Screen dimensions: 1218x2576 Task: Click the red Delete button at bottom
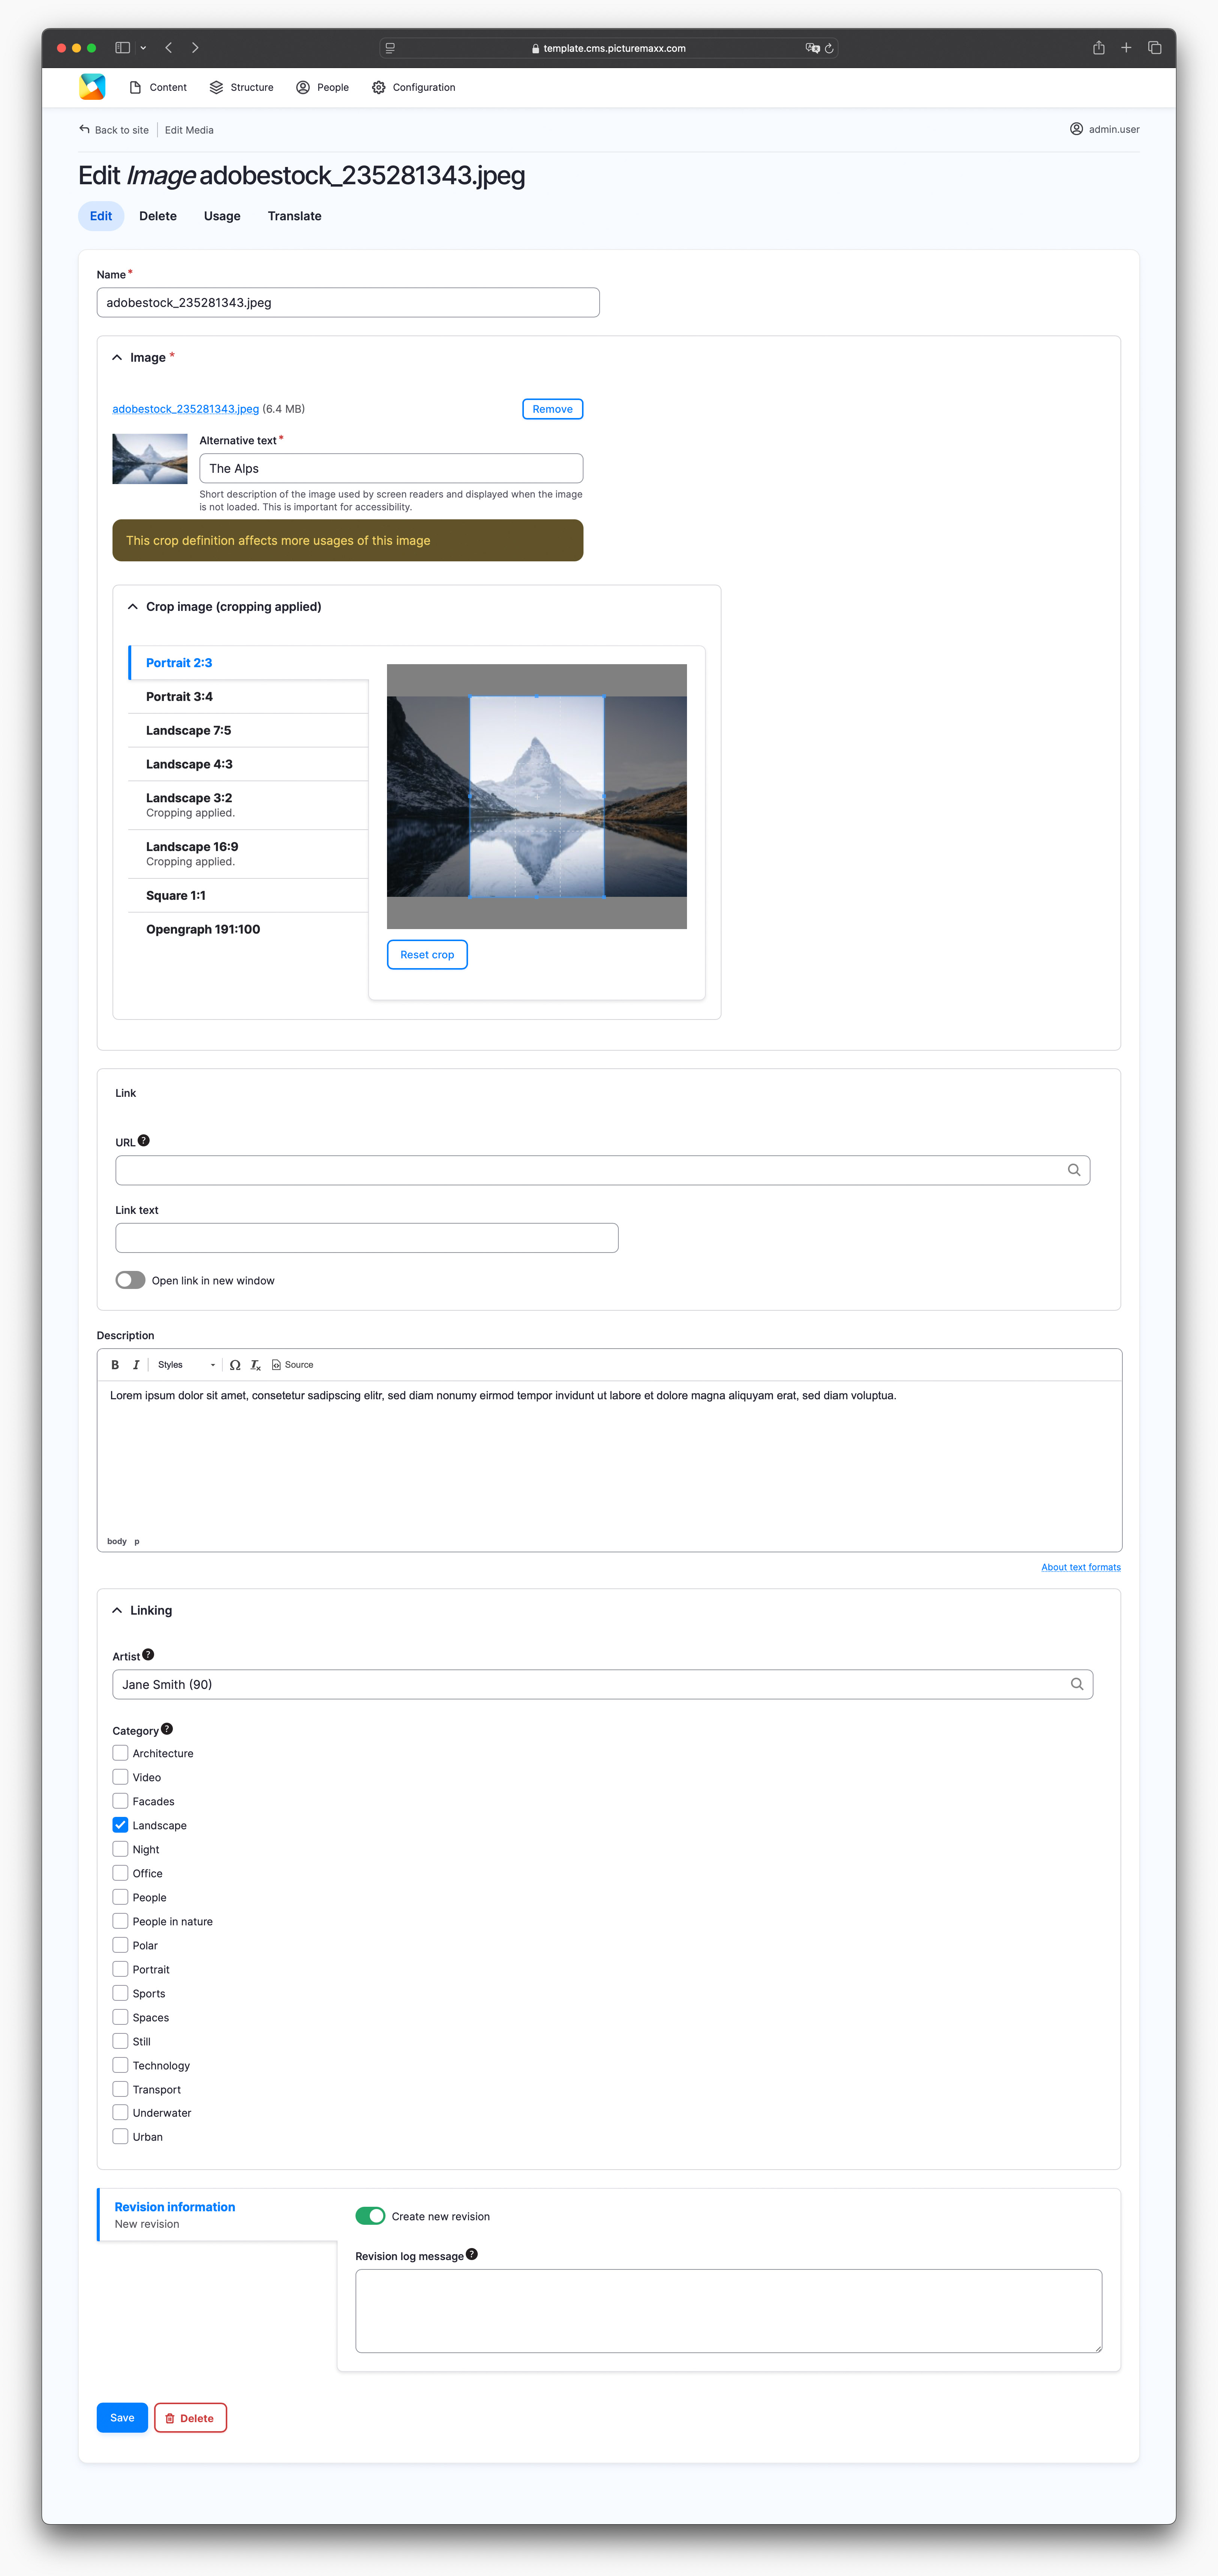pos(191,2418)
